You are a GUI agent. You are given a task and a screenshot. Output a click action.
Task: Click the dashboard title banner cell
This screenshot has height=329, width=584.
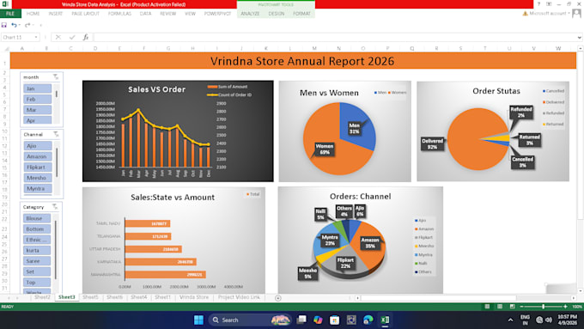[293, 61]
